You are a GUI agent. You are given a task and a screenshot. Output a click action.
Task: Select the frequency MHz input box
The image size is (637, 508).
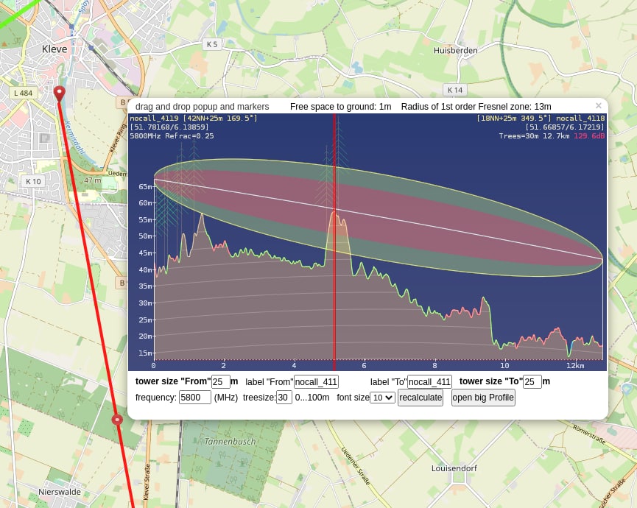195,398
